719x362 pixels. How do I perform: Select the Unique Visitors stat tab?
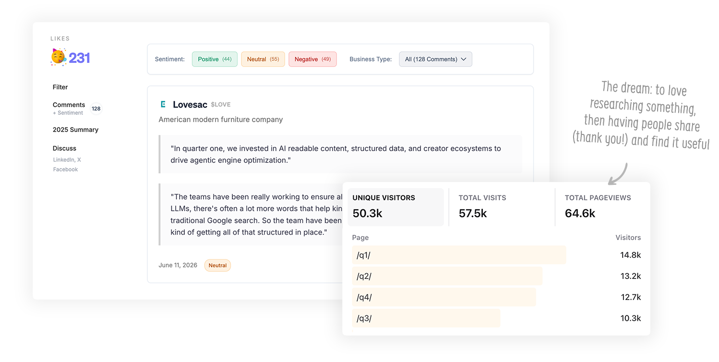click(x=395, y=207)
